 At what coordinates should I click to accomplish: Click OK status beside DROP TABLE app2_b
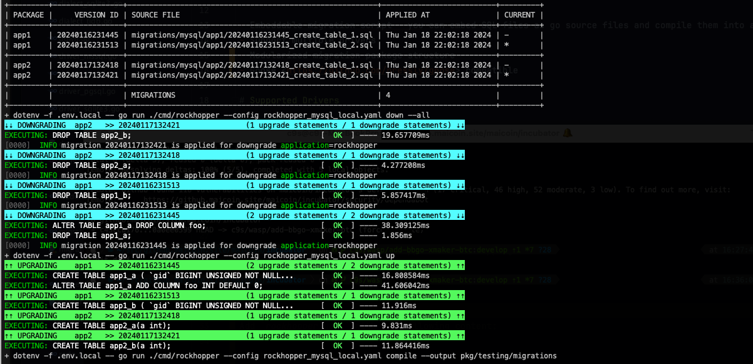pos(338,136)
